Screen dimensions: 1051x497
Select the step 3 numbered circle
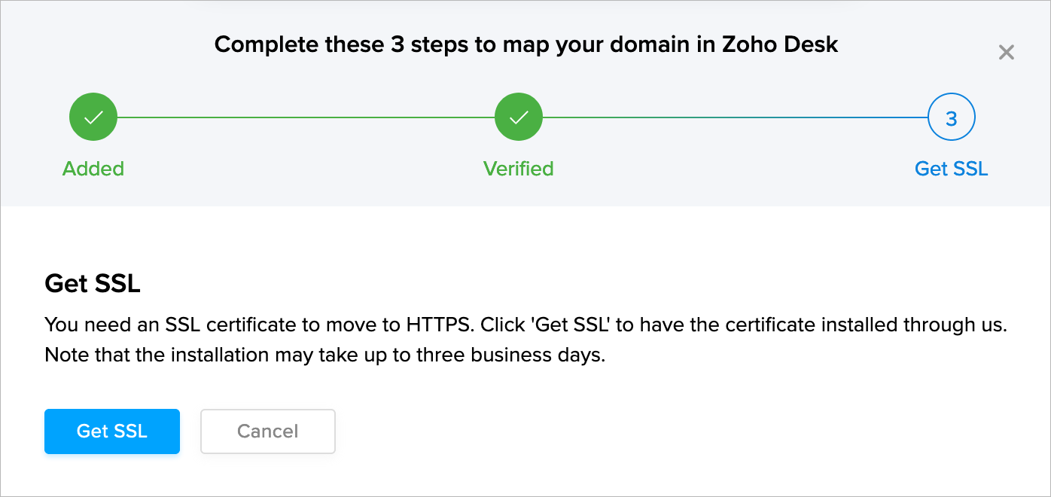click(x=952, y=117)
